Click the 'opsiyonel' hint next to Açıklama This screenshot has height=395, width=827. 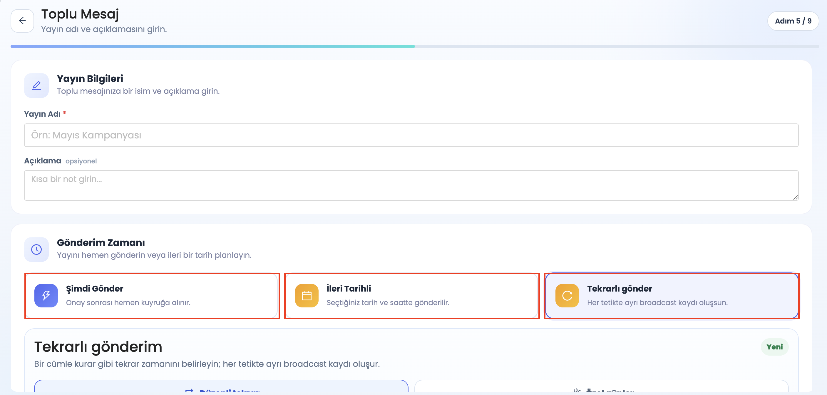(81, 161)
